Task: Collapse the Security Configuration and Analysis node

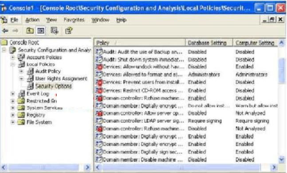Action: click(x=4, y=50)
